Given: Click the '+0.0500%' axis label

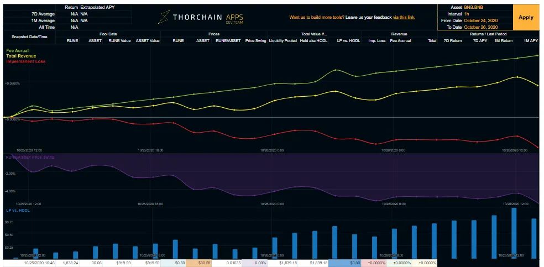Looking at the screenshot, I should tap(12, 83).
